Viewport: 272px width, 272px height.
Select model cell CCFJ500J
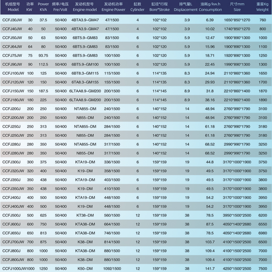coord(12,215)
